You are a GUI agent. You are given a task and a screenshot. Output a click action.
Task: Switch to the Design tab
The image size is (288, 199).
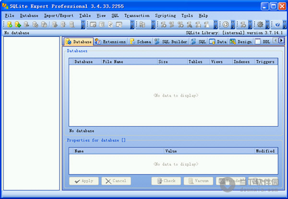pyautogui.click(x=241, y=42)
